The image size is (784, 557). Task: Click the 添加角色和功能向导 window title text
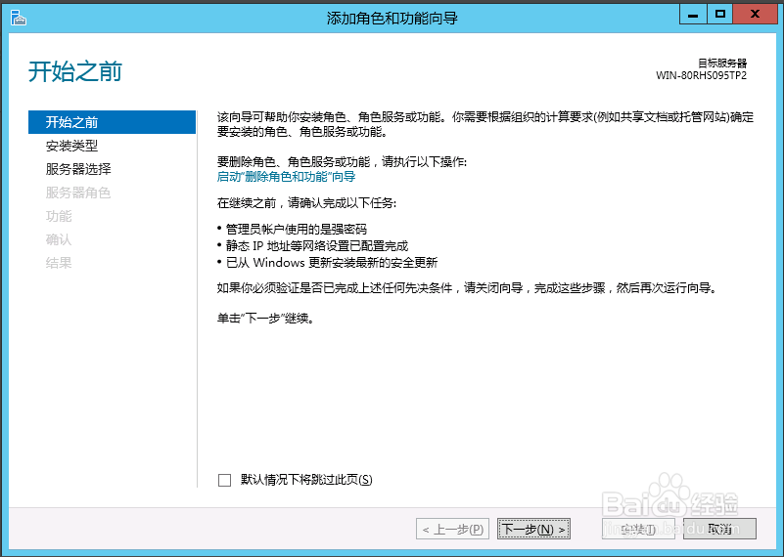click(x=392, y=18)
